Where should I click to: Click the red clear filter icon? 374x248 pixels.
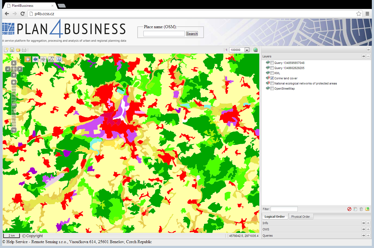[x=349, y=209]
